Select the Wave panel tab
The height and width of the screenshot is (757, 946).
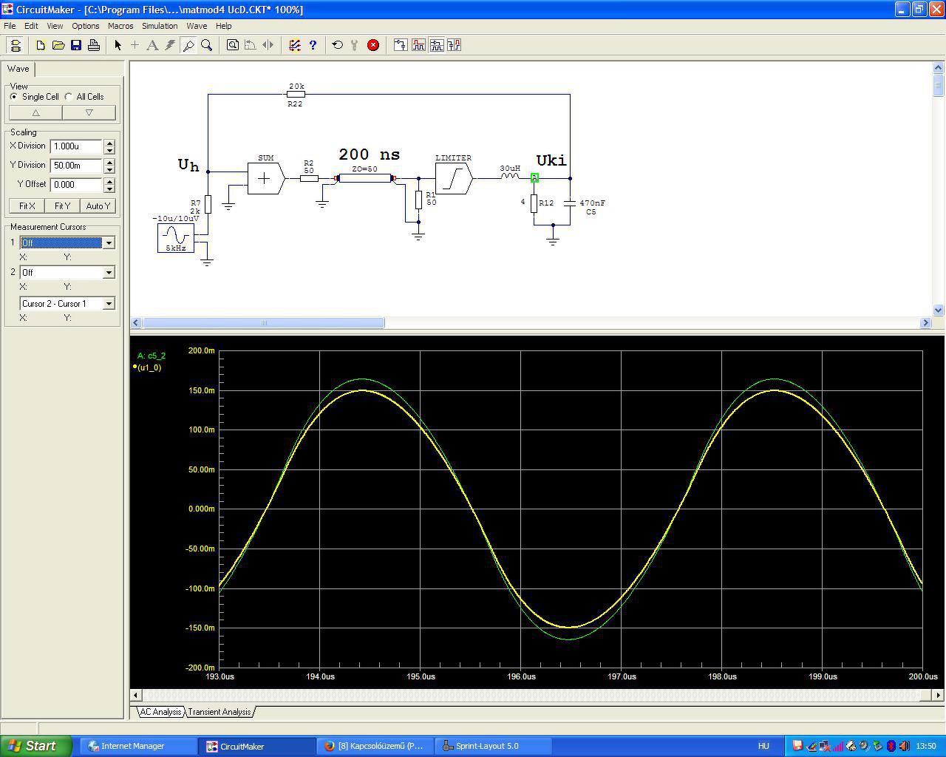(x=18, y=69)
